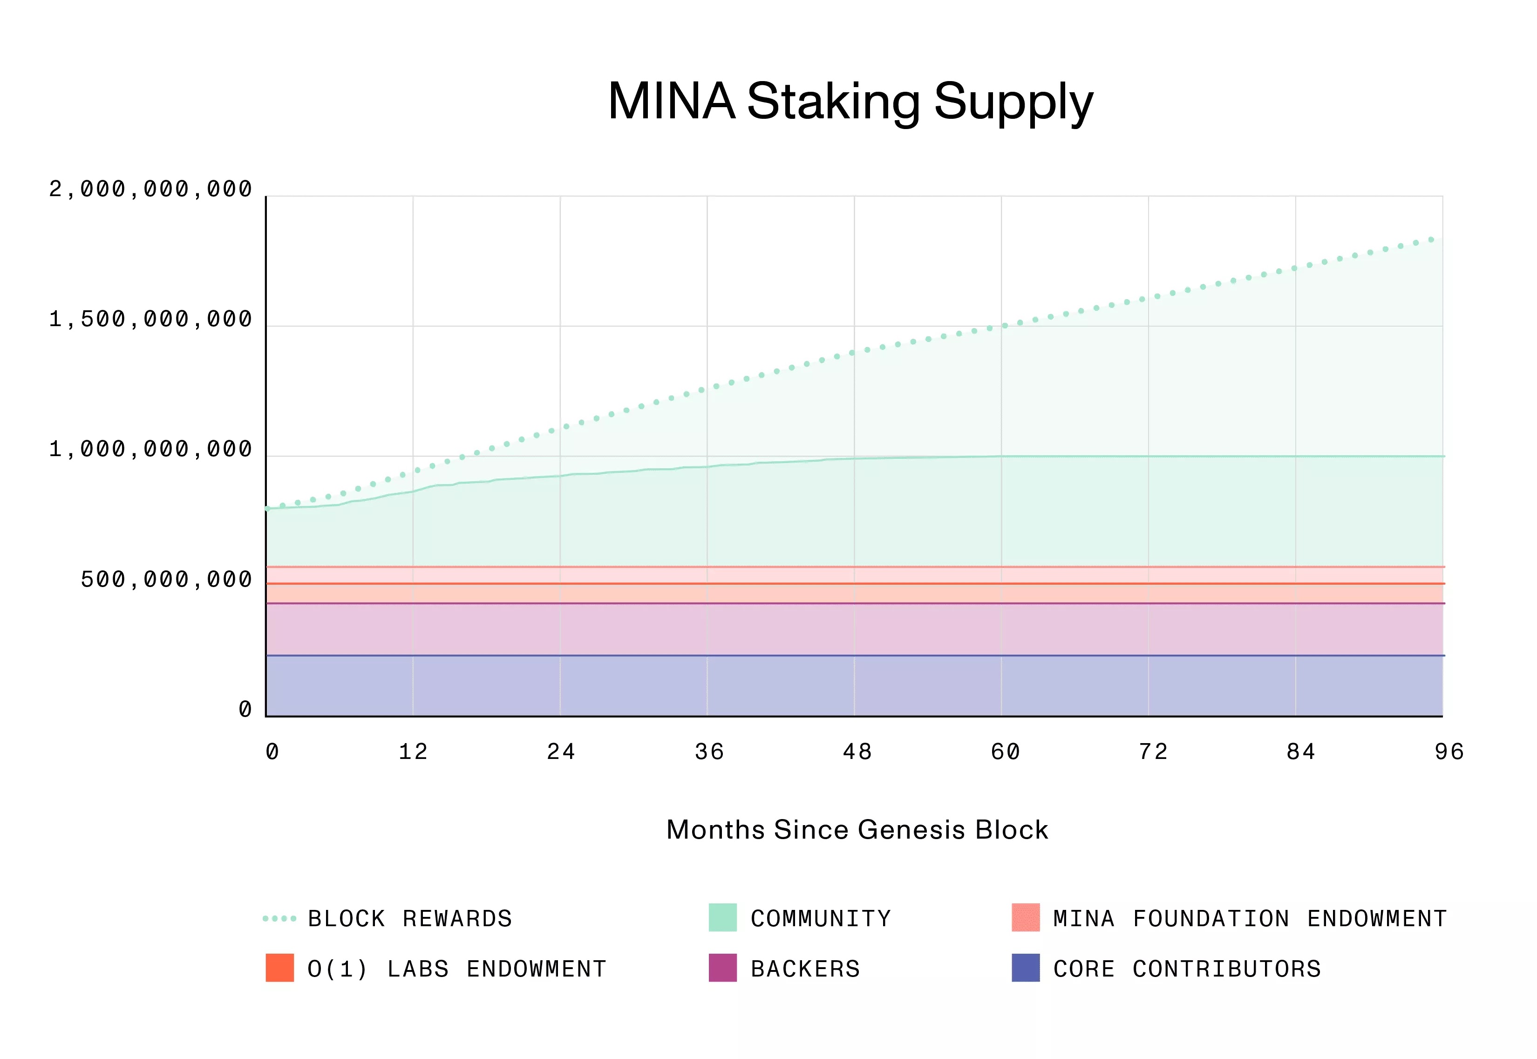Click the Mina Foundation Endowment swatch
This screenshot has height=1059, width=1537.
click(x=1026, y=918)
